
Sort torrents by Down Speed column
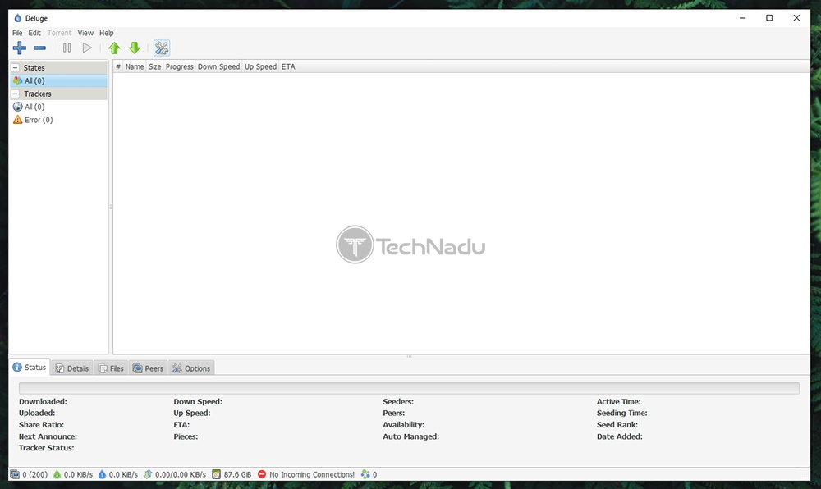pos(219,67)
